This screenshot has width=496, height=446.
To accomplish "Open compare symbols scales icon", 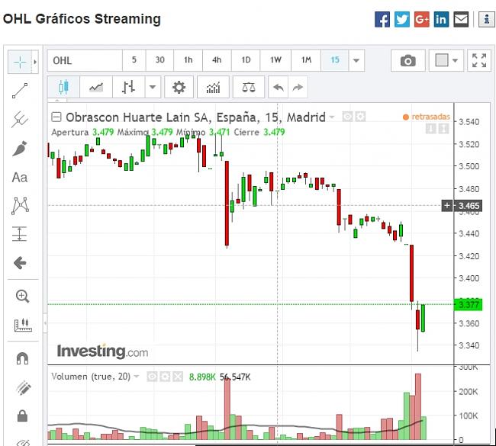I will [249, 87].
